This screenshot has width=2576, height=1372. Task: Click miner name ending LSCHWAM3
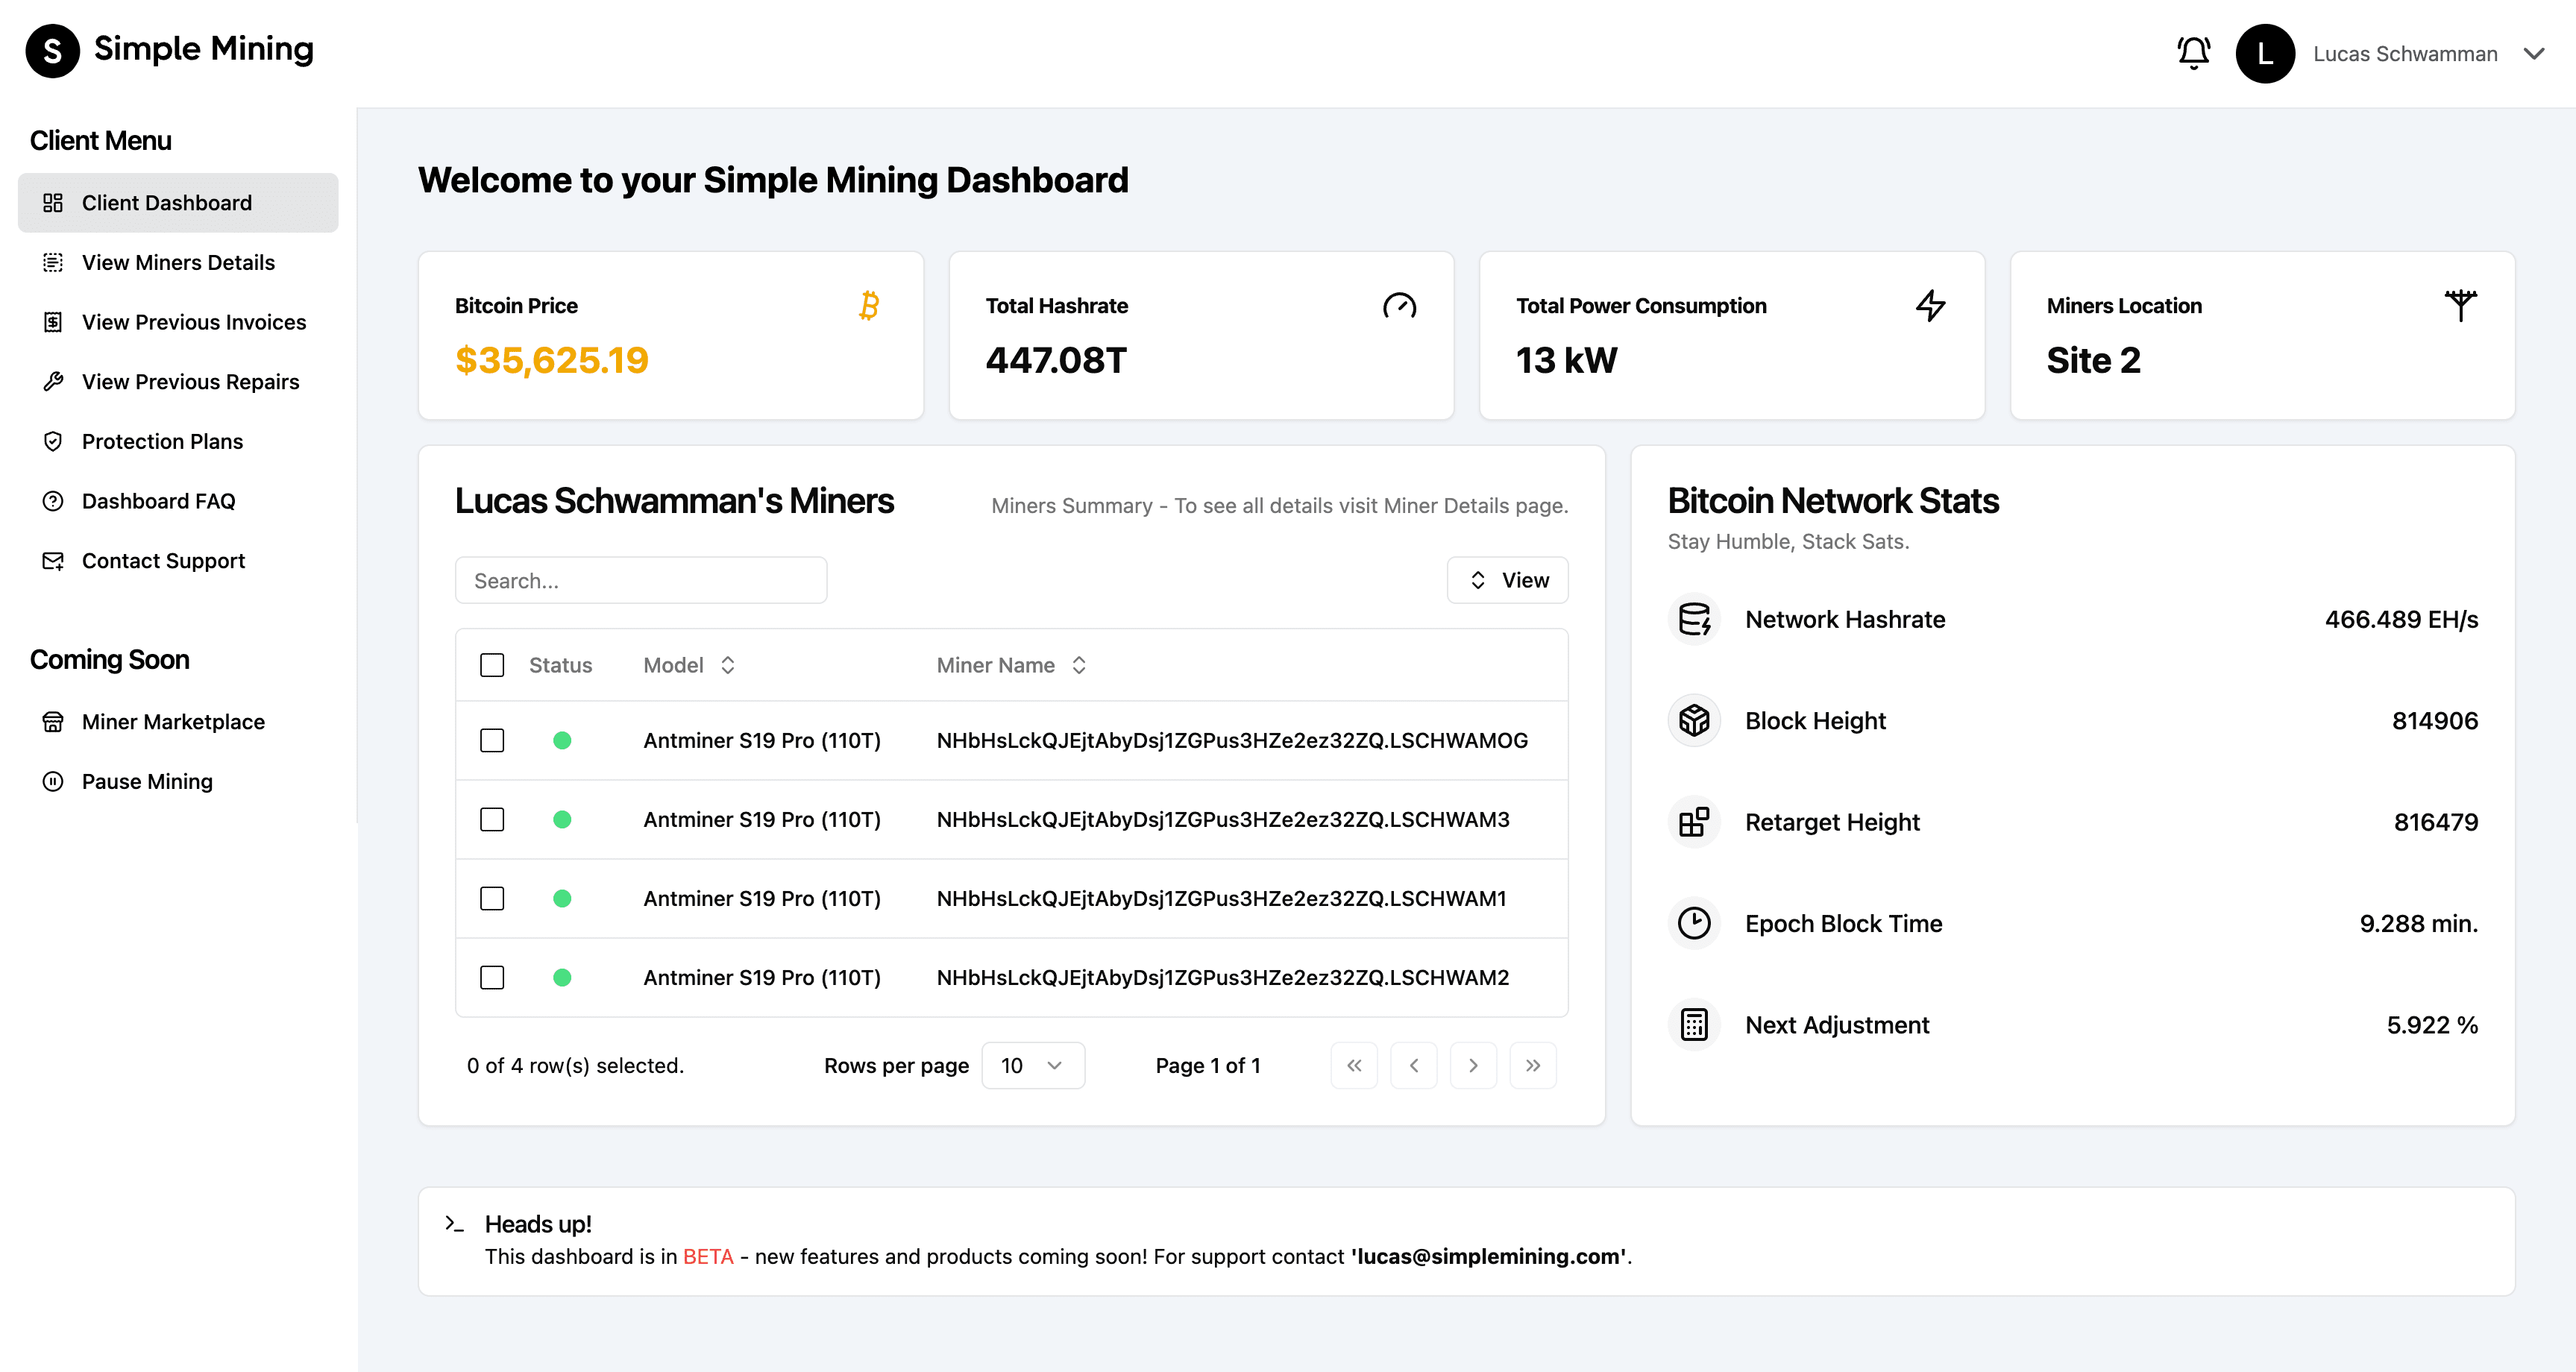1223,819
